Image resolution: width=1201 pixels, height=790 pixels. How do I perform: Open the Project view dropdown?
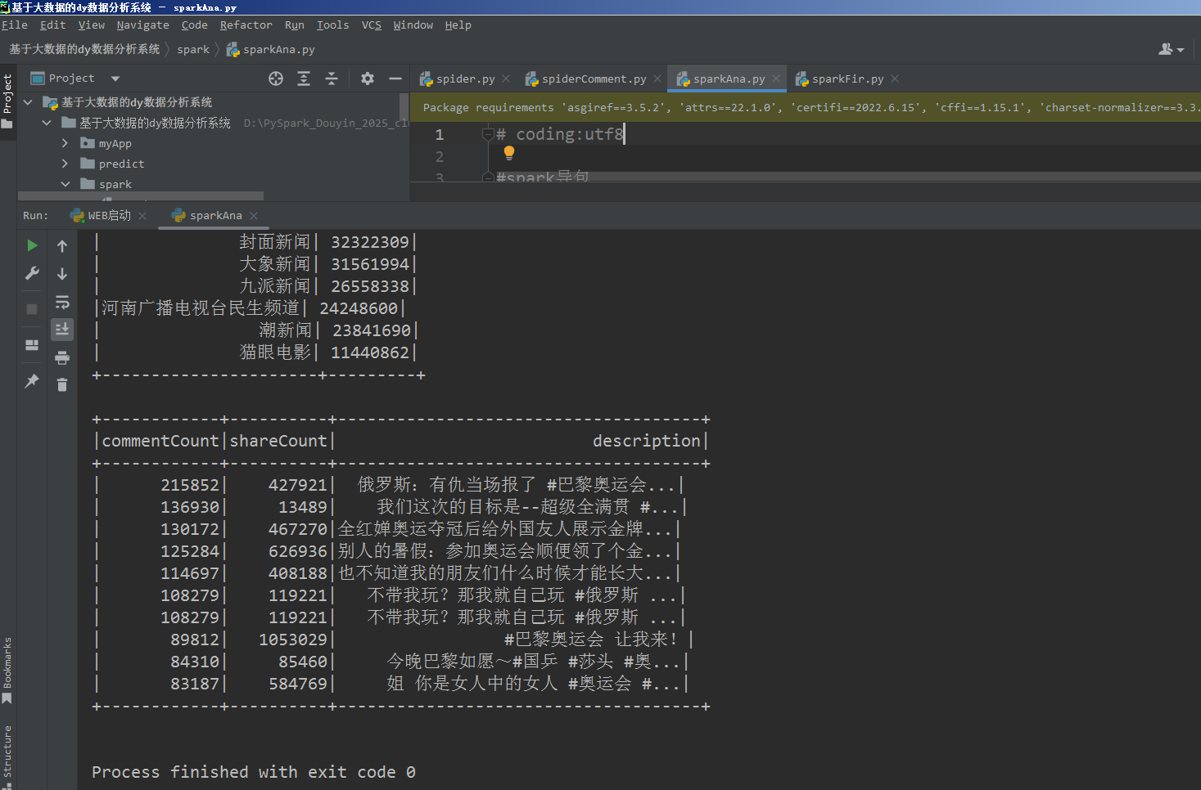click(x=115, y=79)
